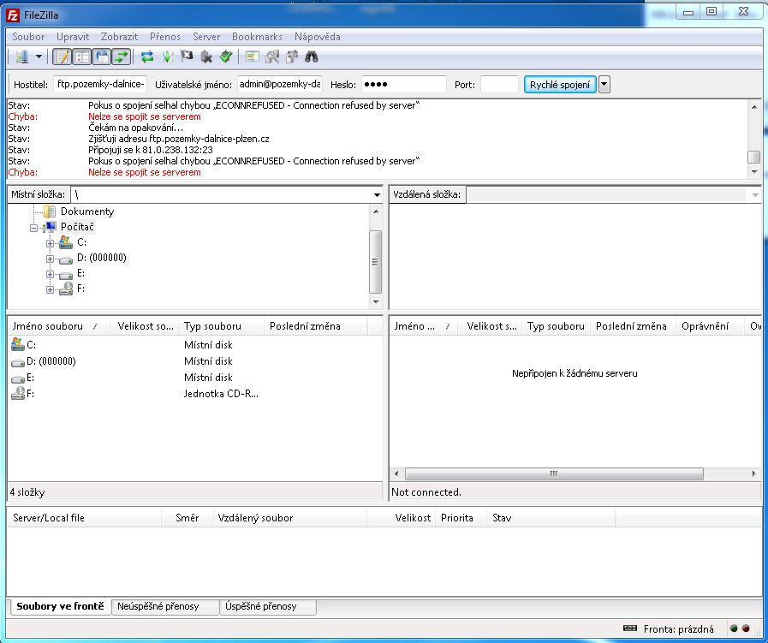The height and width of the screenshot is (643, 768).
Task: Click the E: drive icon in file list
Action: coord(18,378)
